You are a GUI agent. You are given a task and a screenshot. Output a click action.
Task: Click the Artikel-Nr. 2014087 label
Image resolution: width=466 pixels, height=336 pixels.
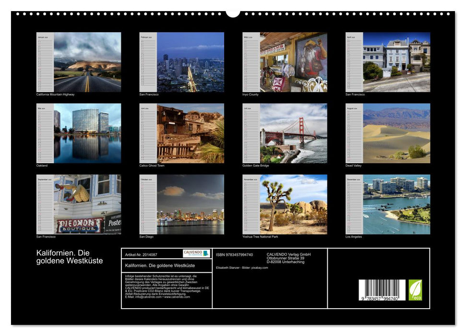tap(142, 254)
